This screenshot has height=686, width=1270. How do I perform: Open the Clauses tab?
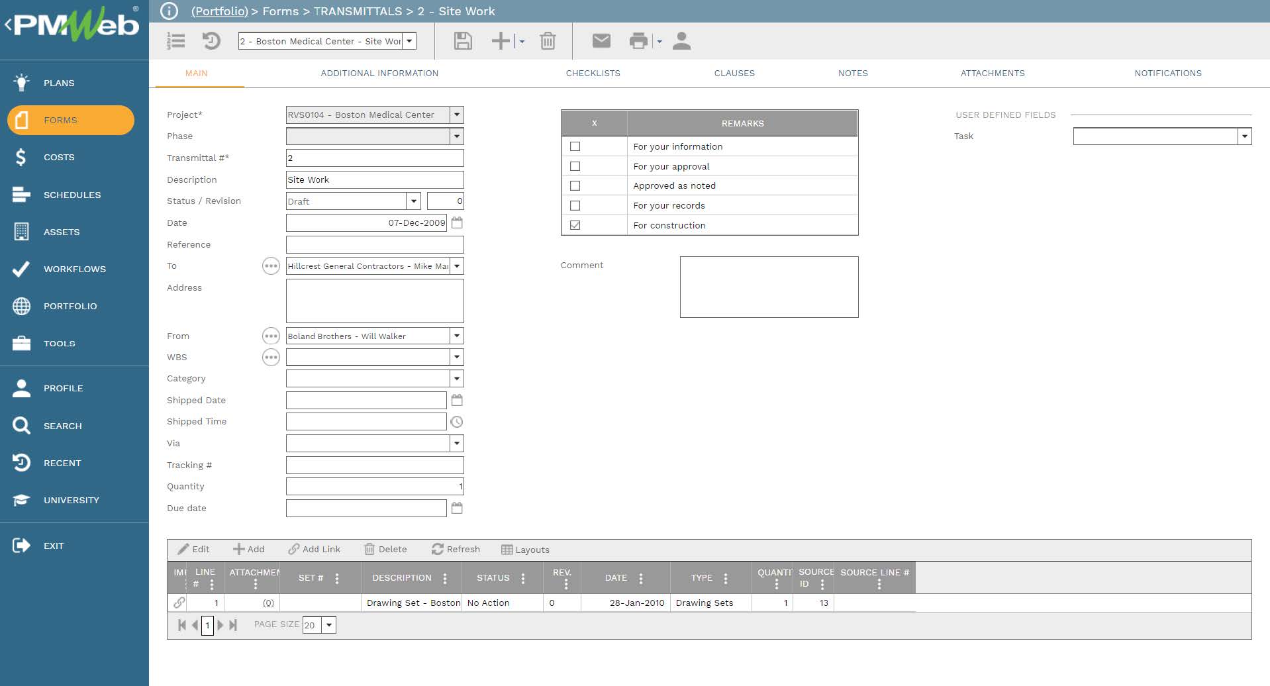734,73
